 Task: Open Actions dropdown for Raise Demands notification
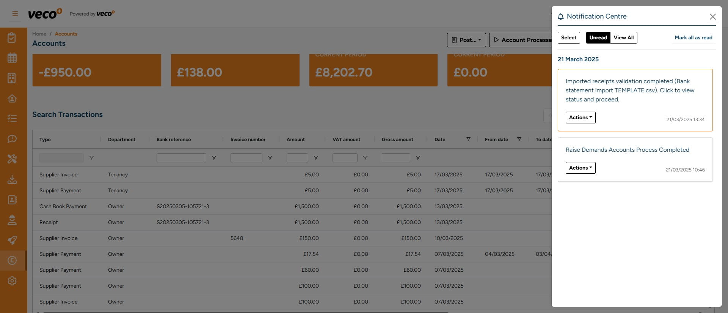coord(580,168)
